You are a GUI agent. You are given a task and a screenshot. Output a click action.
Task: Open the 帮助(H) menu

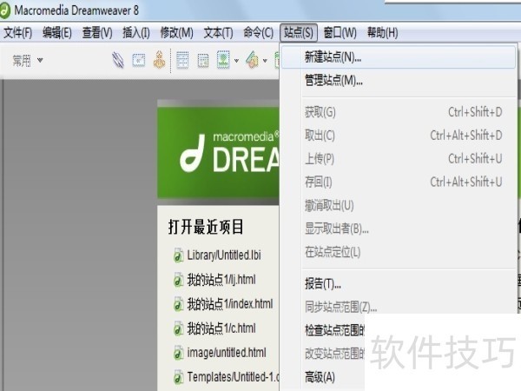point(382,33)
